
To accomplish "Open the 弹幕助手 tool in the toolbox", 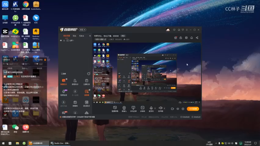I will (x=64, y=82).
